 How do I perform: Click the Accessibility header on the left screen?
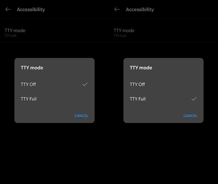[x=31, y=9]
